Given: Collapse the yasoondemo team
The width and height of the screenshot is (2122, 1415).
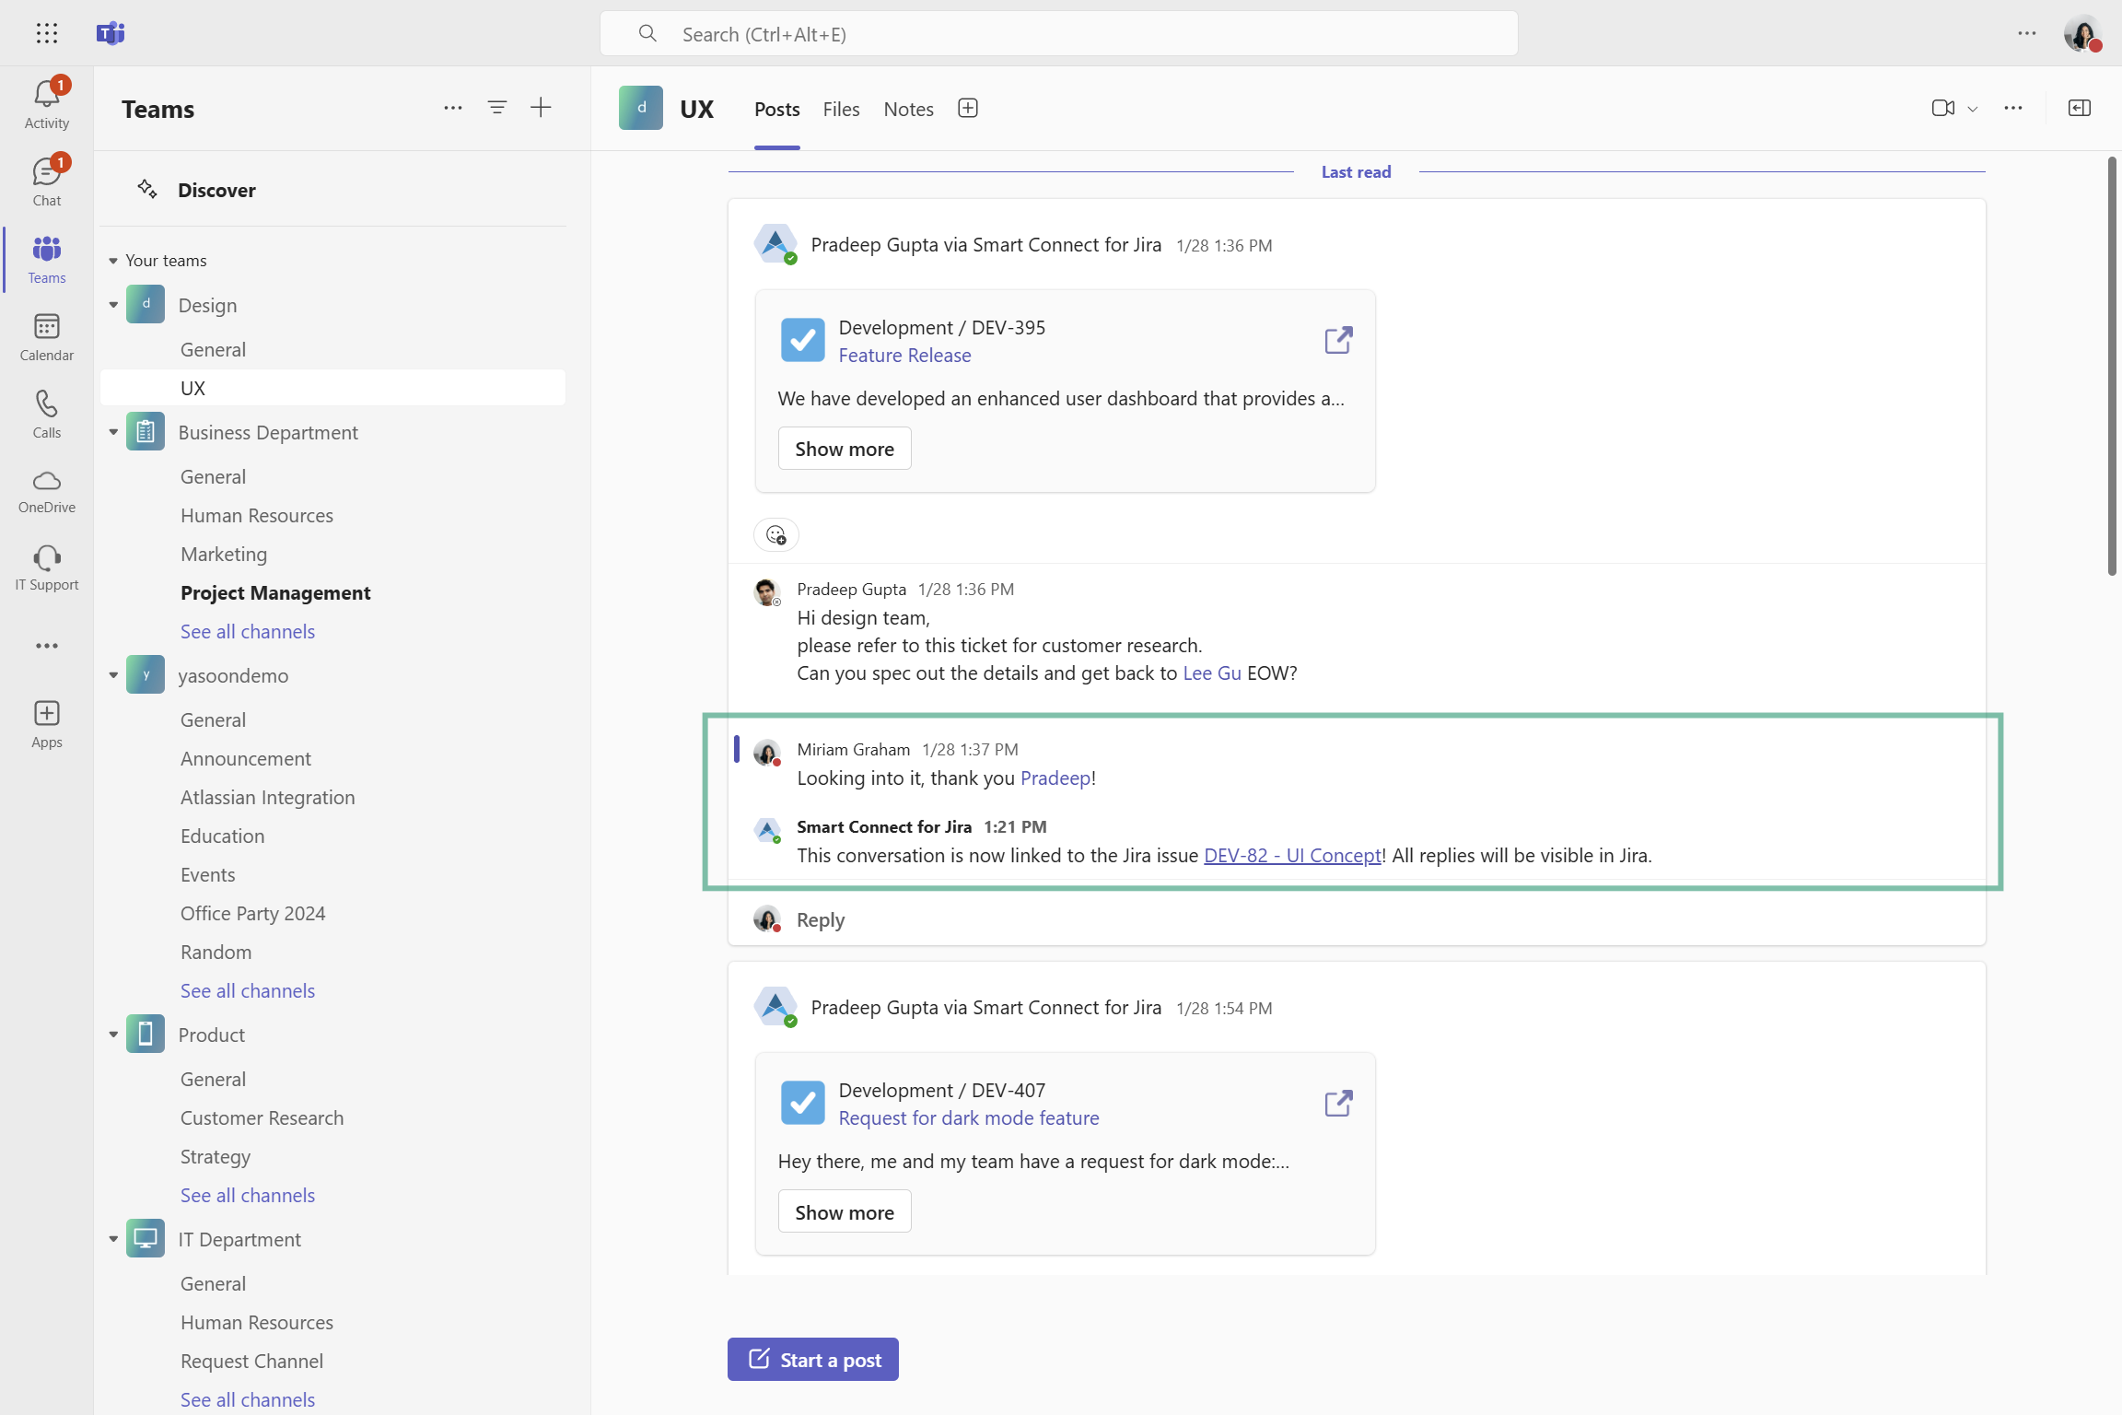Looking at the screenshot, I should coord(113,675).
